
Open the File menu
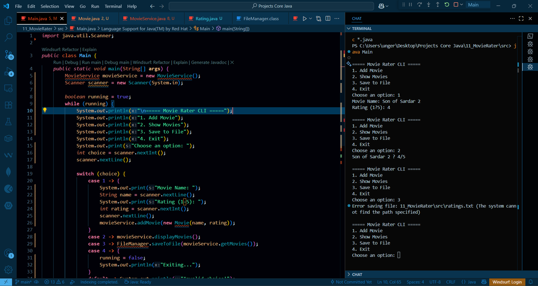(x=19, y=6)
